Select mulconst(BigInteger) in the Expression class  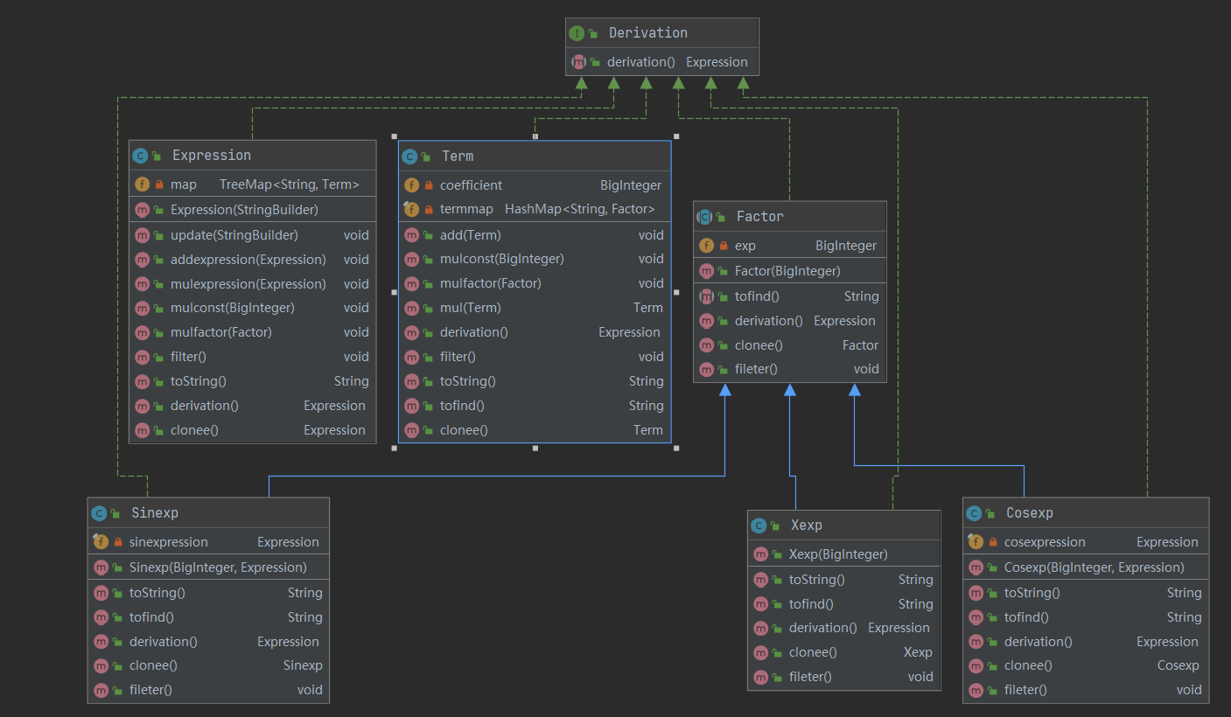tap(233, 308)
